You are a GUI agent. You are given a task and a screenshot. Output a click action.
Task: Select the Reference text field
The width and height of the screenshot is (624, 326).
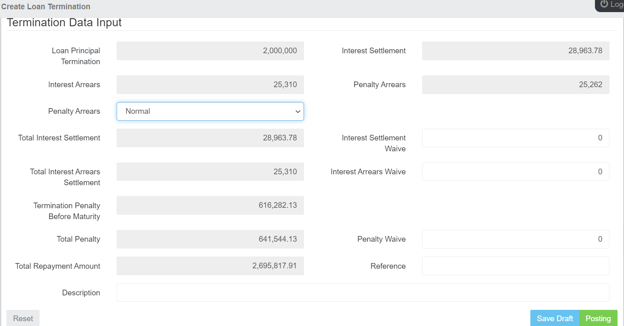click(515, 266)
